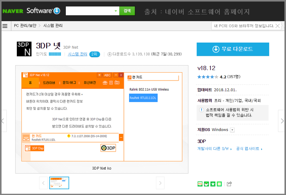Click the green 검색 search button

point(127,11)
